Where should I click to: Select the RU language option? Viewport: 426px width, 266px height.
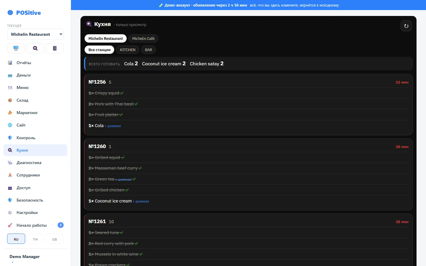point(16,239)
